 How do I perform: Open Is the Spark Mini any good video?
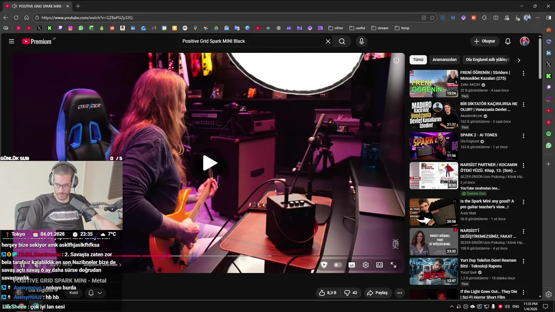(487, 204)
